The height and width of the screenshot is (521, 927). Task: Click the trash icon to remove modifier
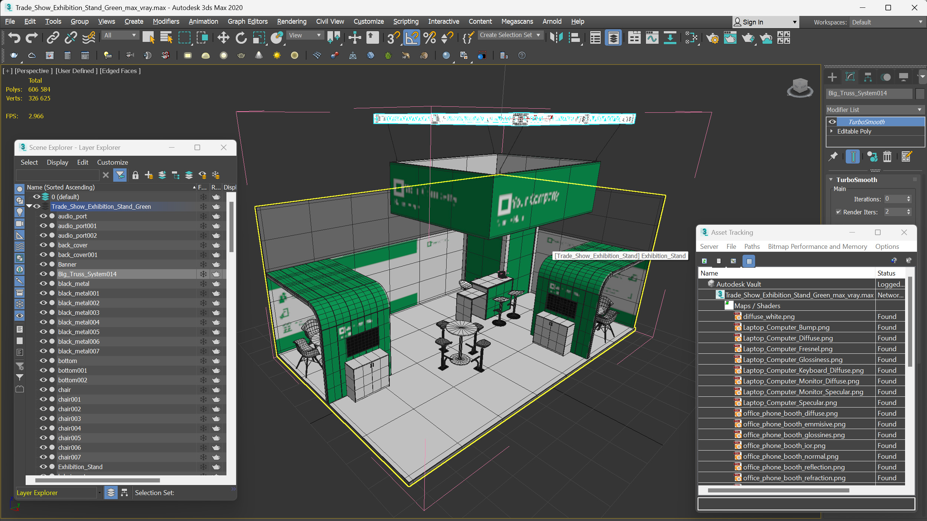click(x=887, y=157)
